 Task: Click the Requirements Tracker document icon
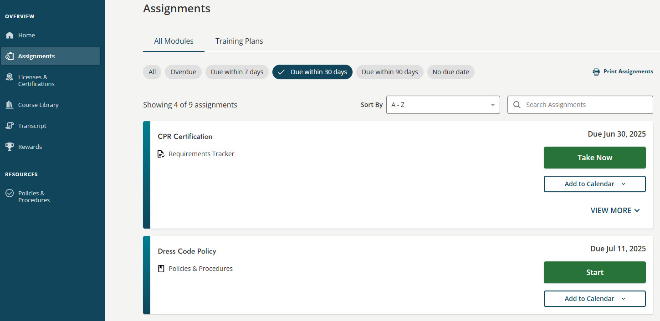click(x=161, y=154)
